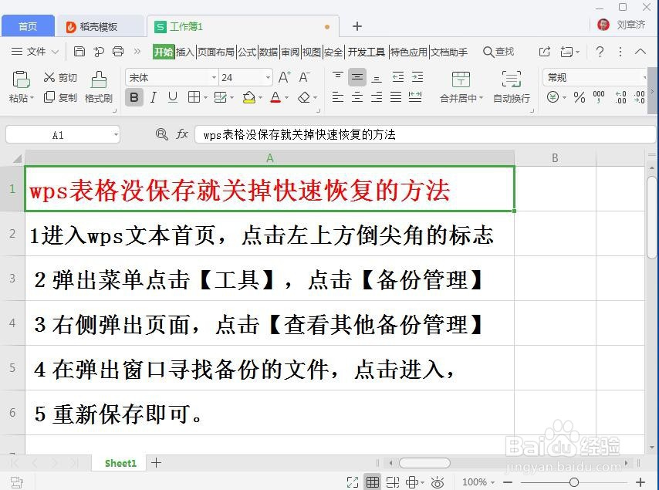Click the percent style icon
659x490 pixels.
coord(580,97)
